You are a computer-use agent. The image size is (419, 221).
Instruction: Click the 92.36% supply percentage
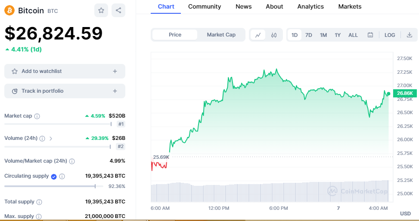tap(117, 186)
